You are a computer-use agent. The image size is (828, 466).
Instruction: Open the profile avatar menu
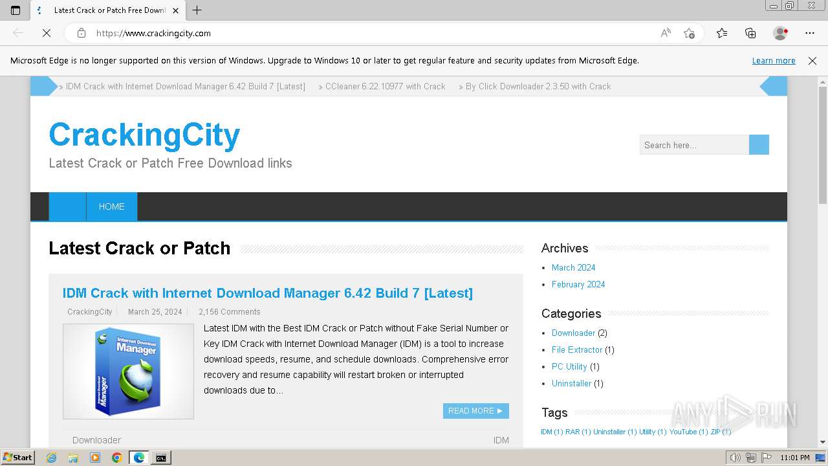(x=780, y=33)
